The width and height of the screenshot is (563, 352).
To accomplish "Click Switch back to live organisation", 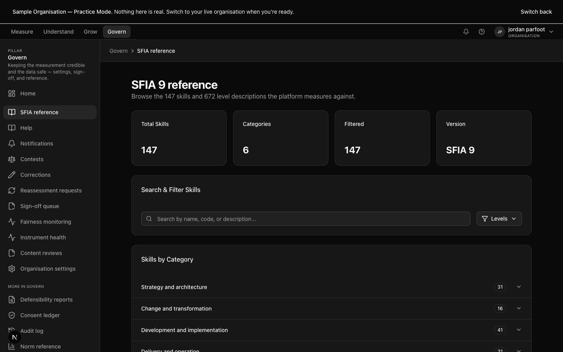I will [x=536, y=12].
